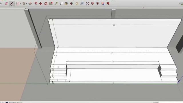
Task: Open the Extension Manager ruby icon
Action: [x=108, y=3]
